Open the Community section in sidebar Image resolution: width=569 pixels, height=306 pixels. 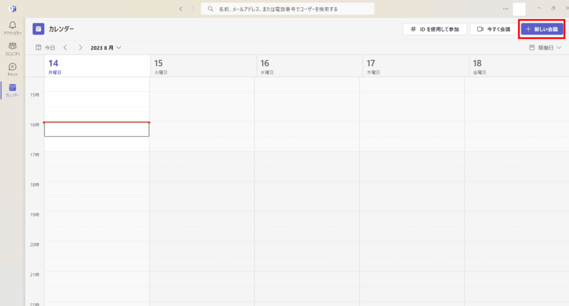pos(12,49)
